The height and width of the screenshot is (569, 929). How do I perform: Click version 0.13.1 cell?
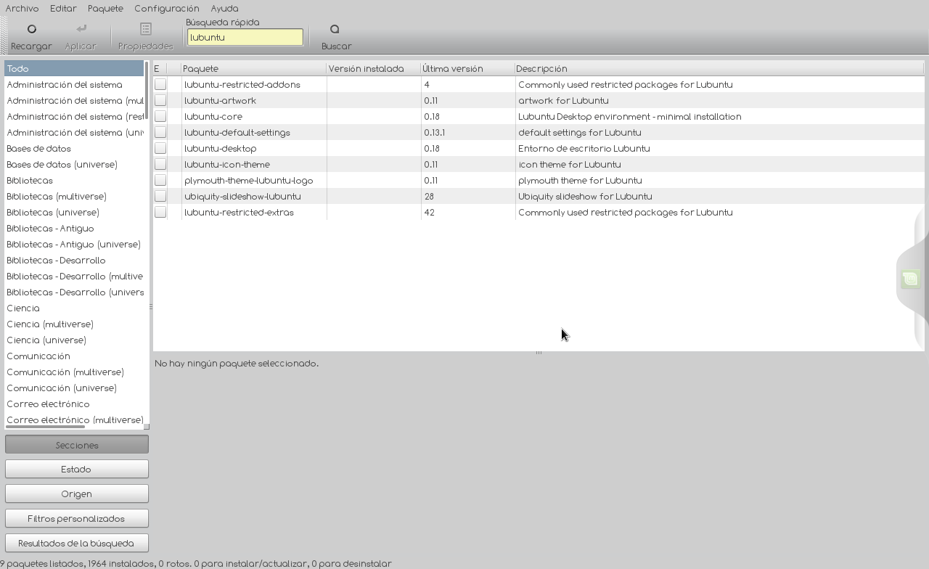[x=434, y=132]
